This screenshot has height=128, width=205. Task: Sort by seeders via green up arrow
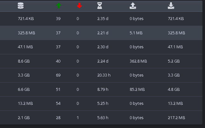[x=59, y=6]
